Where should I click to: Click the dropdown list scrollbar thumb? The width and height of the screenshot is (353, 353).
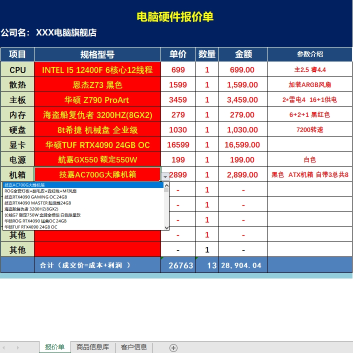pyautogui.click(x=166, y=190)
